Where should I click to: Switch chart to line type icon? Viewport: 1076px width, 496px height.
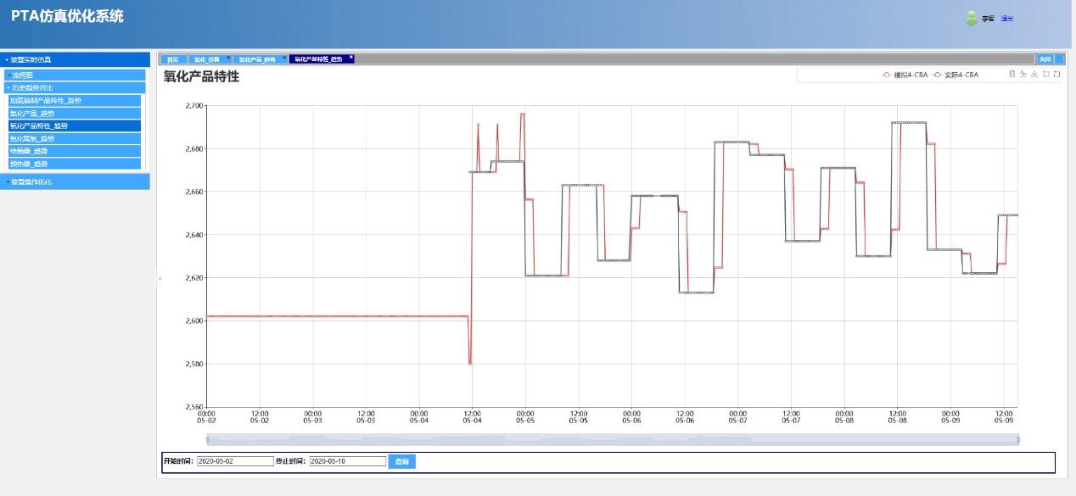click(1023, 75)
